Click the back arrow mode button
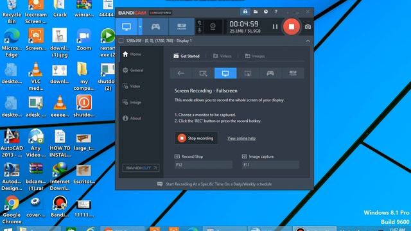This screenshot has height=231, width=411. coord(180,73)
